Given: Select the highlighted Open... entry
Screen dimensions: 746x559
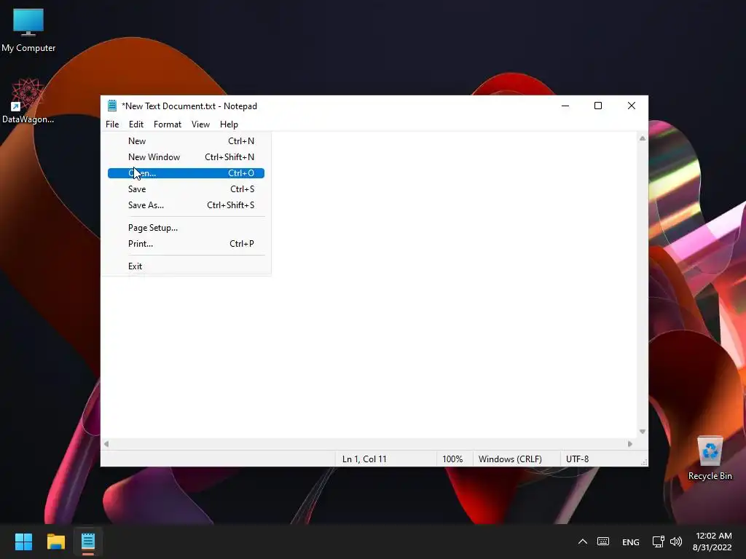Looking at the screenshot, I should click(x=186, y=173).
